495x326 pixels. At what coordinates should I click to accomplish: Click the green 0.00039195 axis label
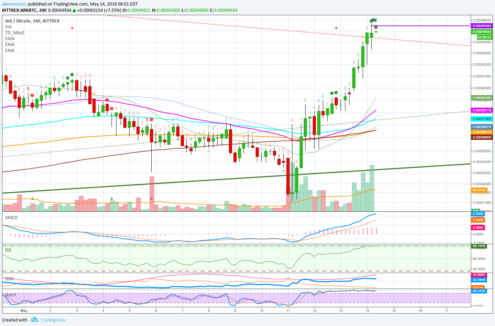(482, 98)
